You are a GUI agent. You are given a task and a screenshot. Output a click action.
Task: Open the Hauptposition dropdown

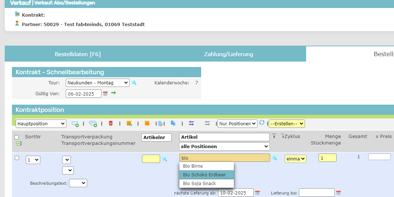41,124
